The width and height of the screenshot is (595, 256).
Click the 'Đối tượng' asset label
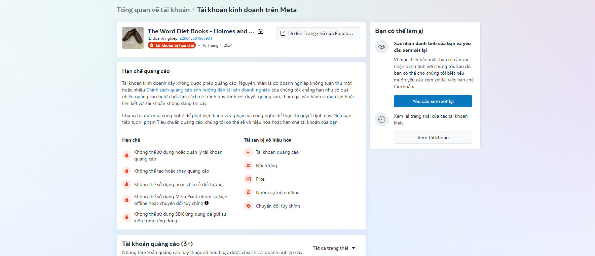(x=266, y=166)
